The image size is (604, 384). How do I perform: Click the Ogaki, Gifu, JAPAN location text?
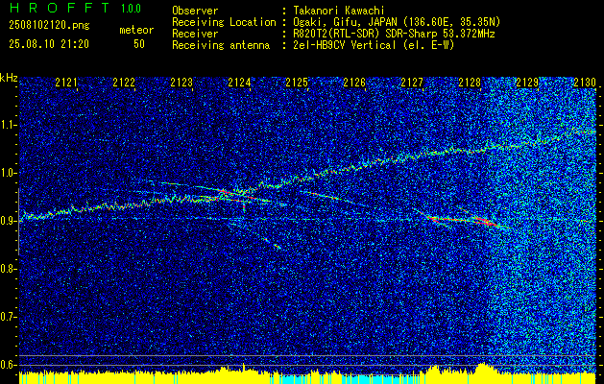tap(397, 22)
